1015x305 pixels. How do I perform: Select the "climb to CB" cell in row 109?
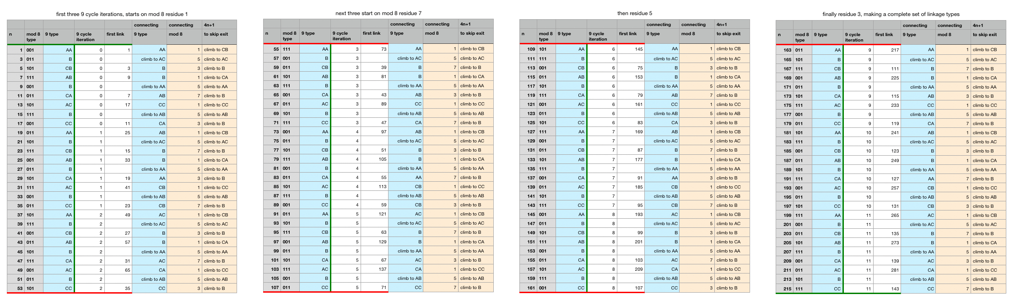[732, 49]
